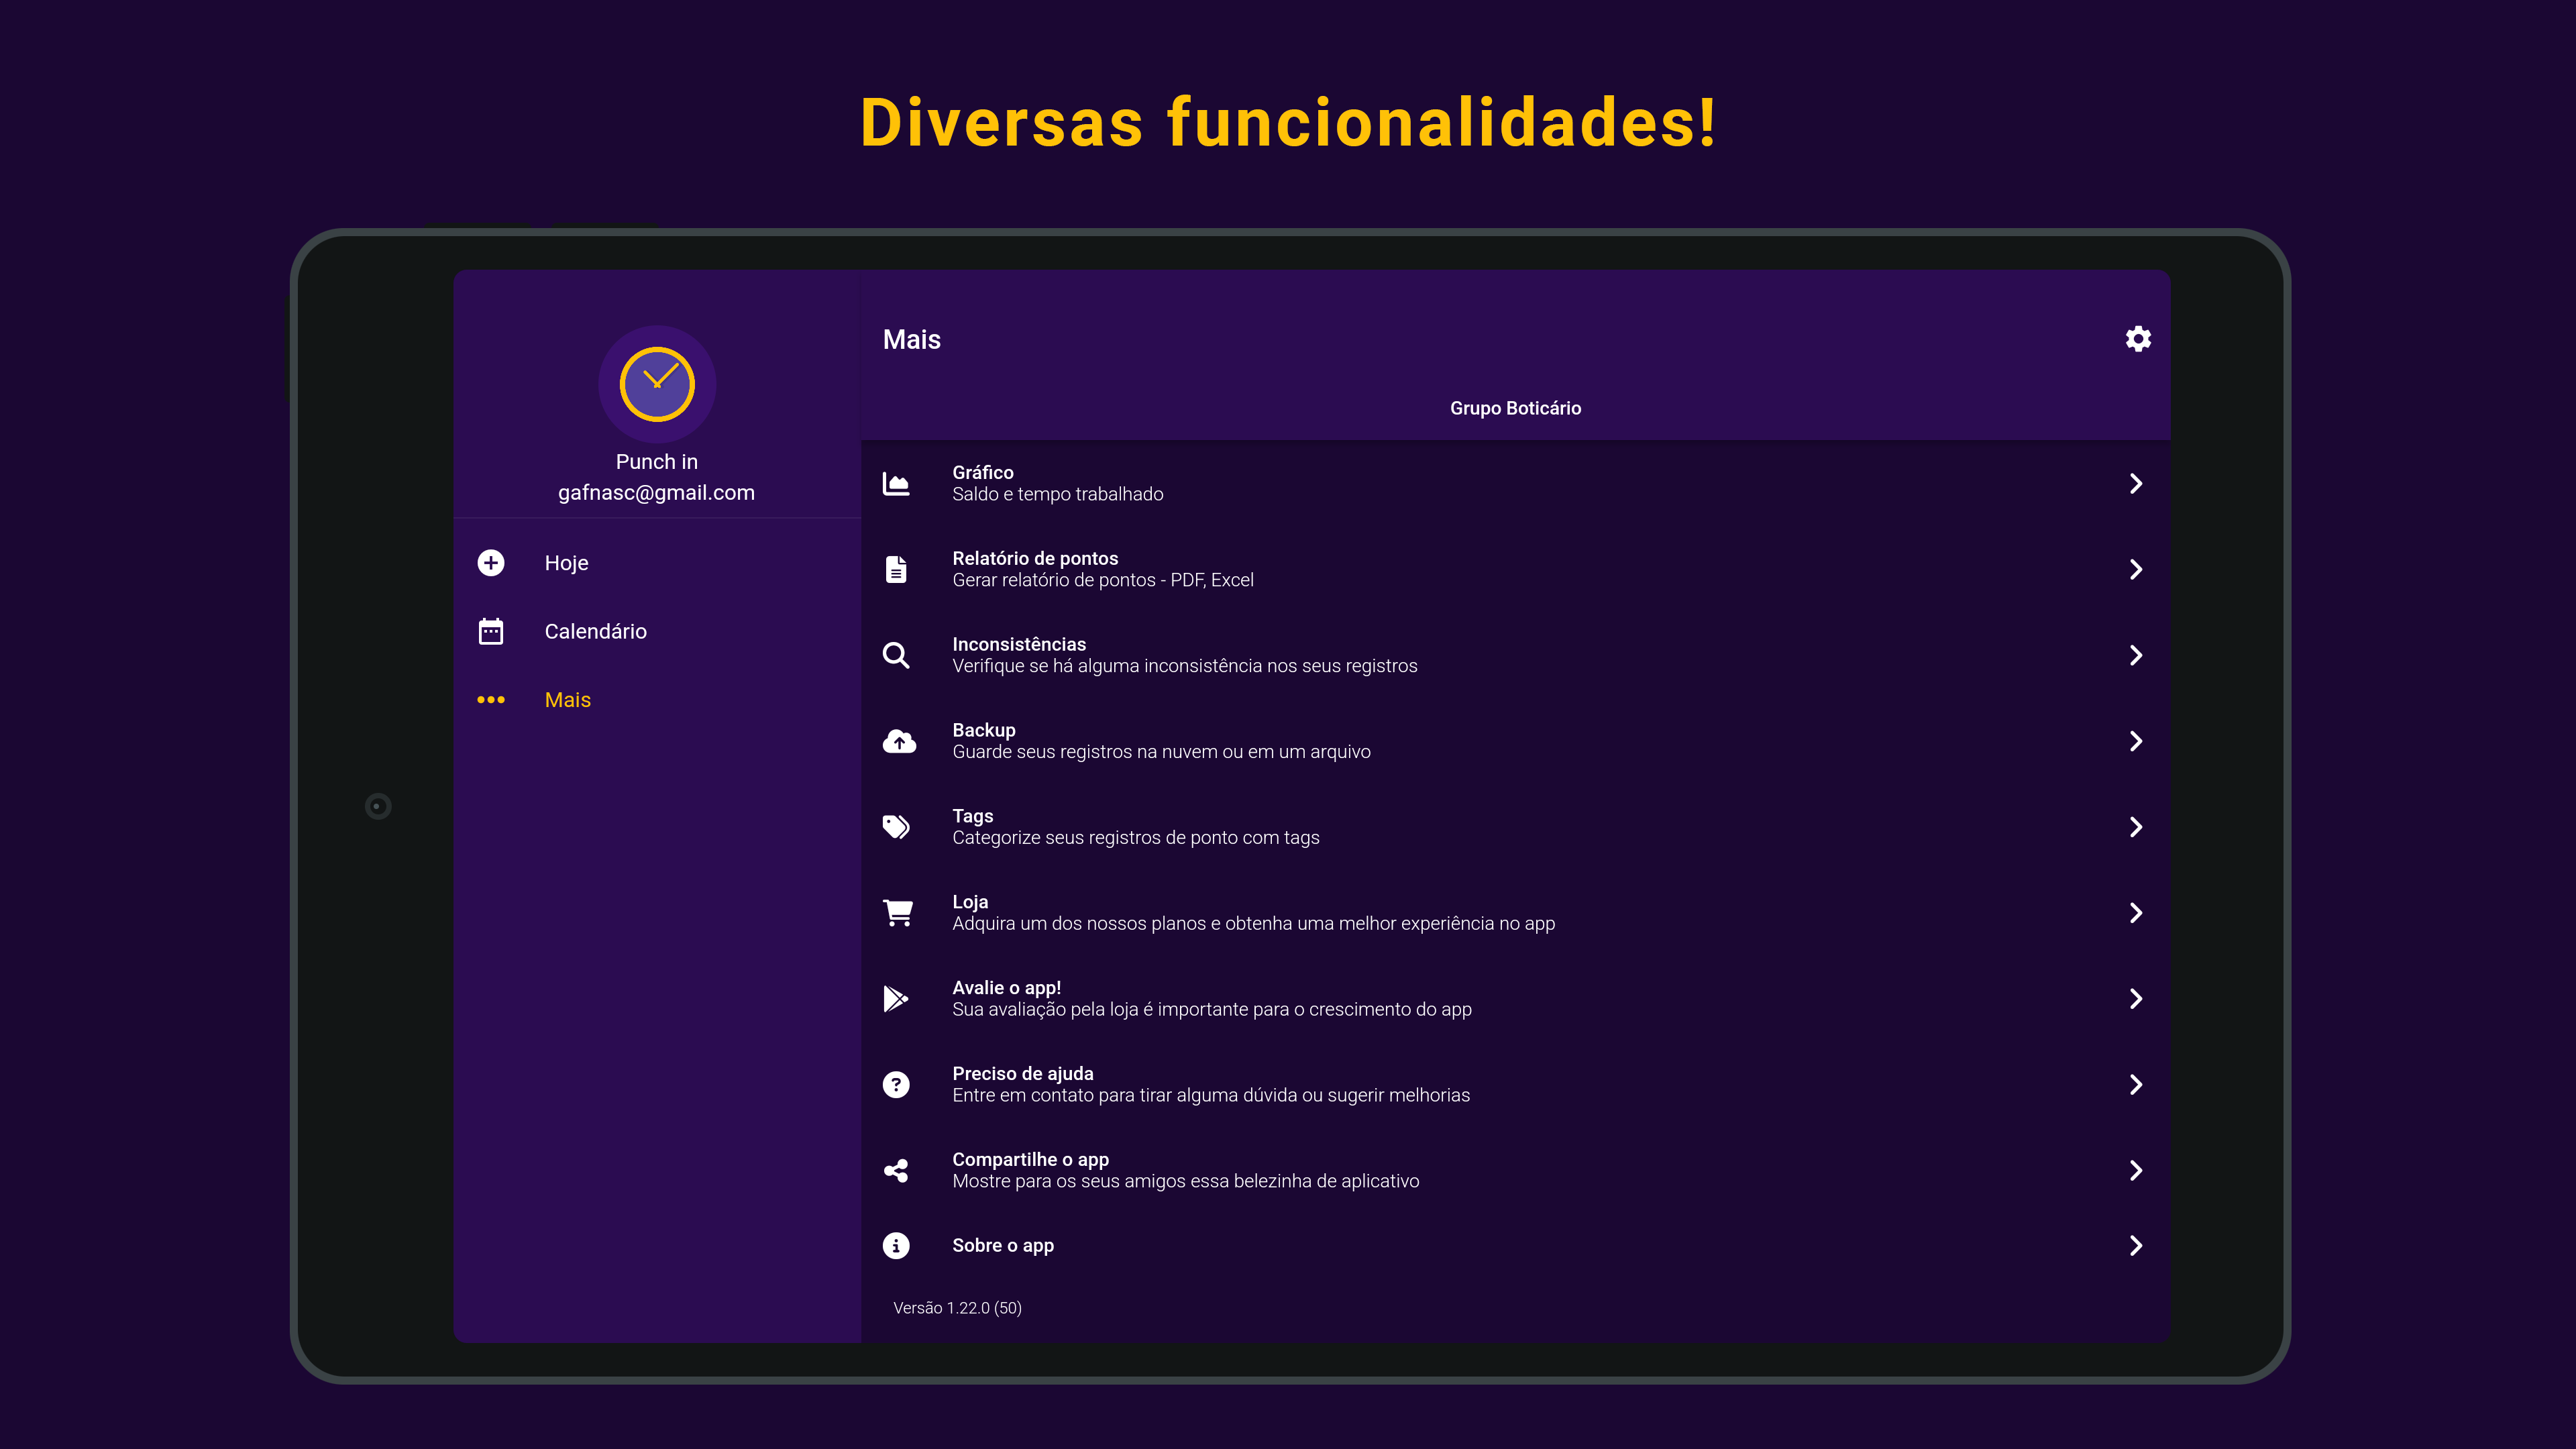Click 'Verifique se há alguma inconsistência' description
Screen dimensions: 2576x1449
click(x=1185, y=667)
